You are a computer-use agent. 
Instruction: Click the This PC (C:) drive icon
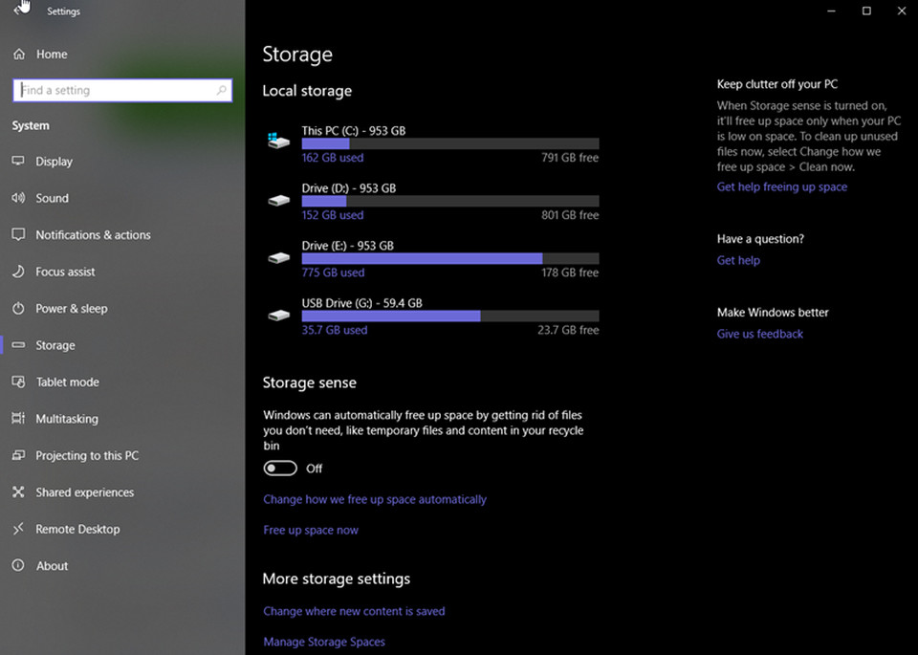pyautogui.click(x=278, y=141)
